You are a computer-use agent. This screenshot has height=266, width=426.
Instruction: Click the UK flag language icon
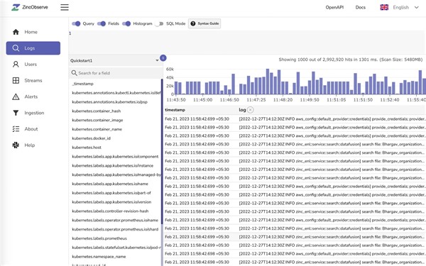click(x=384, y=7)
